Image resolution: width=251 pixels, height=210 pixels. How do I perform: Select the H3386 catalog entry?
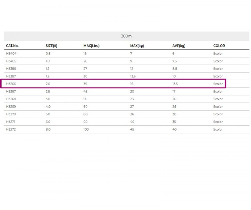pos(11,69)
